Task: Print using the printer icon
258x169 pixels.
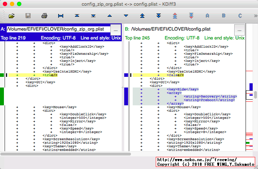Action: point(44,16)
